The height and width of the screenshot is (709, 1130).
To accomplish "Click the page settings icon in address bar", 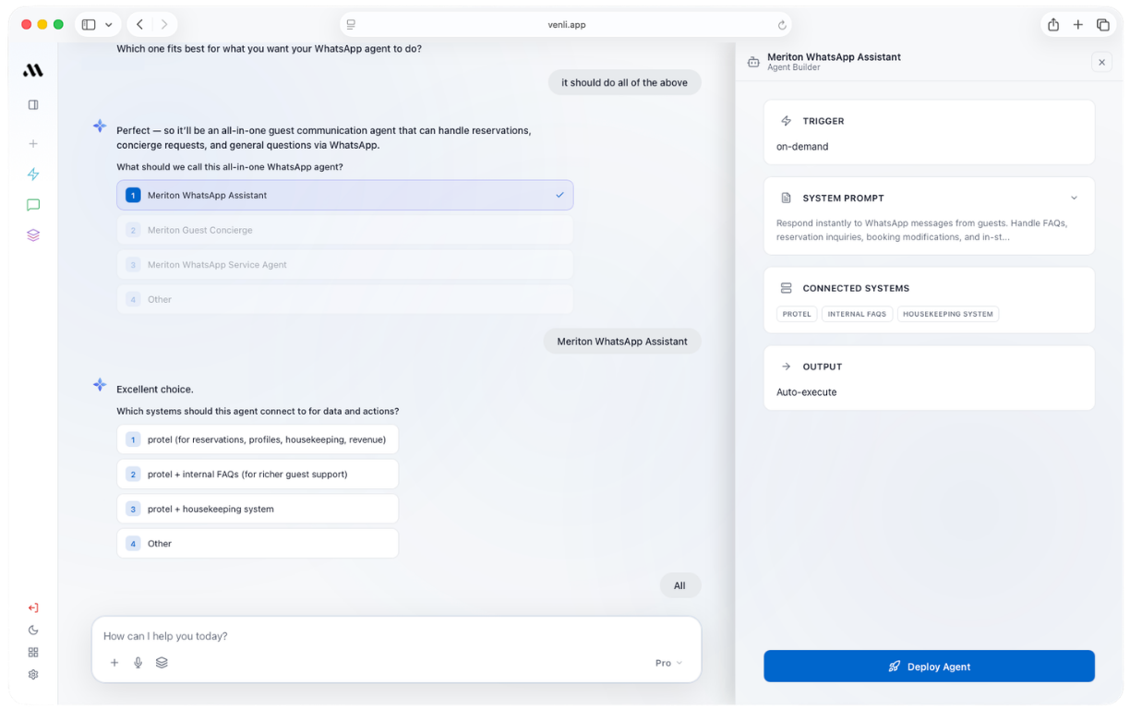I will coord(352,25).
